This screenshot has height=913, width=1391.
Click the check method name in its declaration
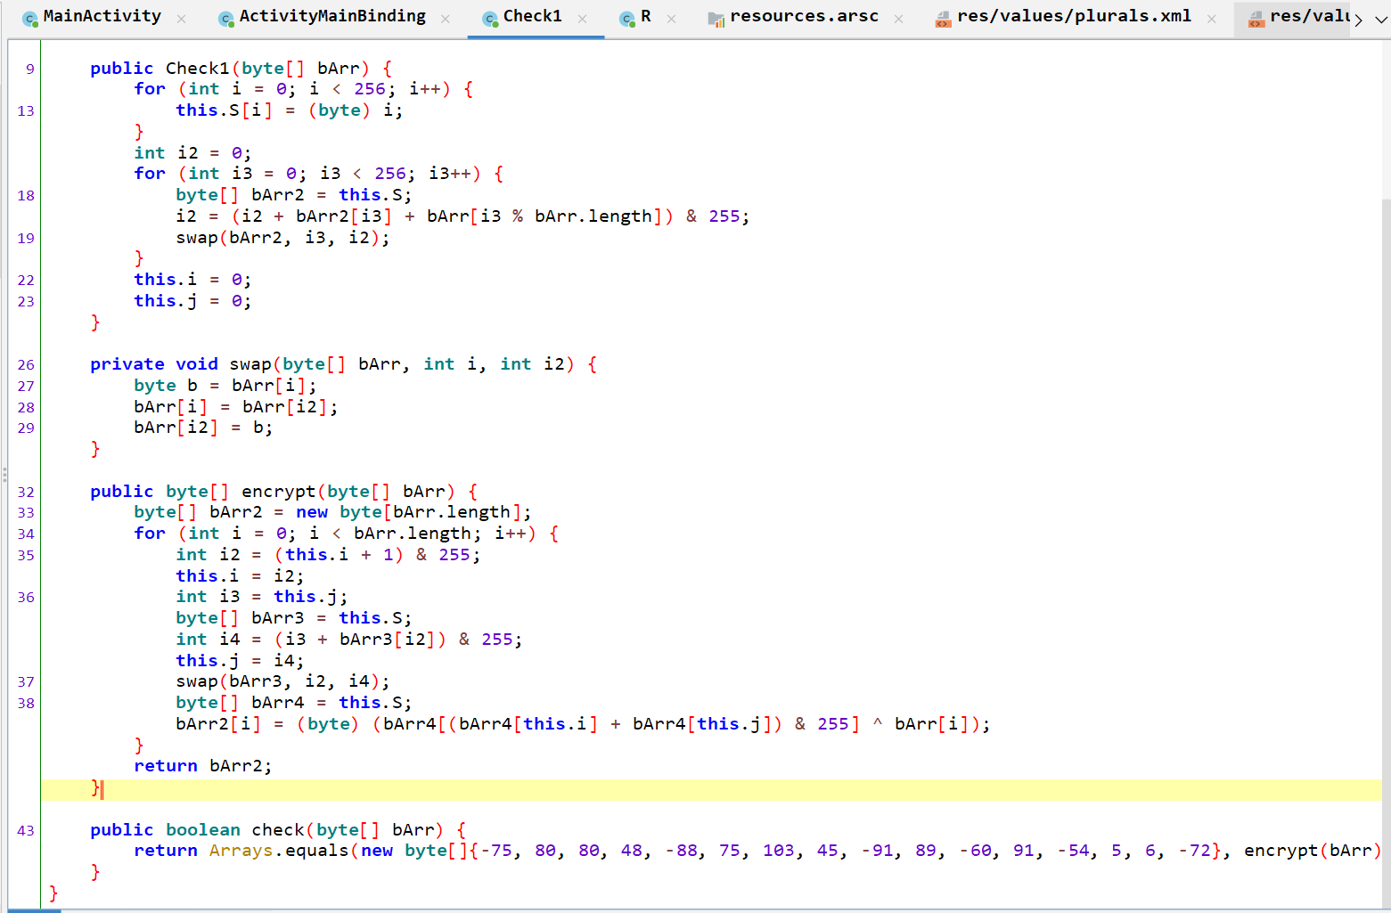[278, 829]
